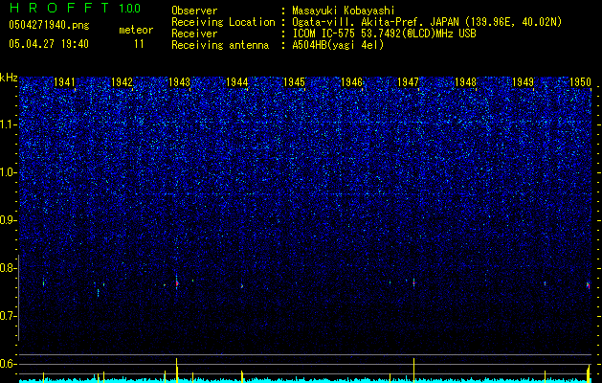This screenshot has height=383, width=602.
Task: Click the 1947 time axis marker
Action: coord(408,81)
